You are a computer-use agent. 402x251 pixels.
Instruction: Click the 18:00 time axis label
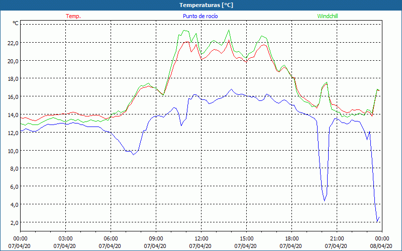click(292, 239)
